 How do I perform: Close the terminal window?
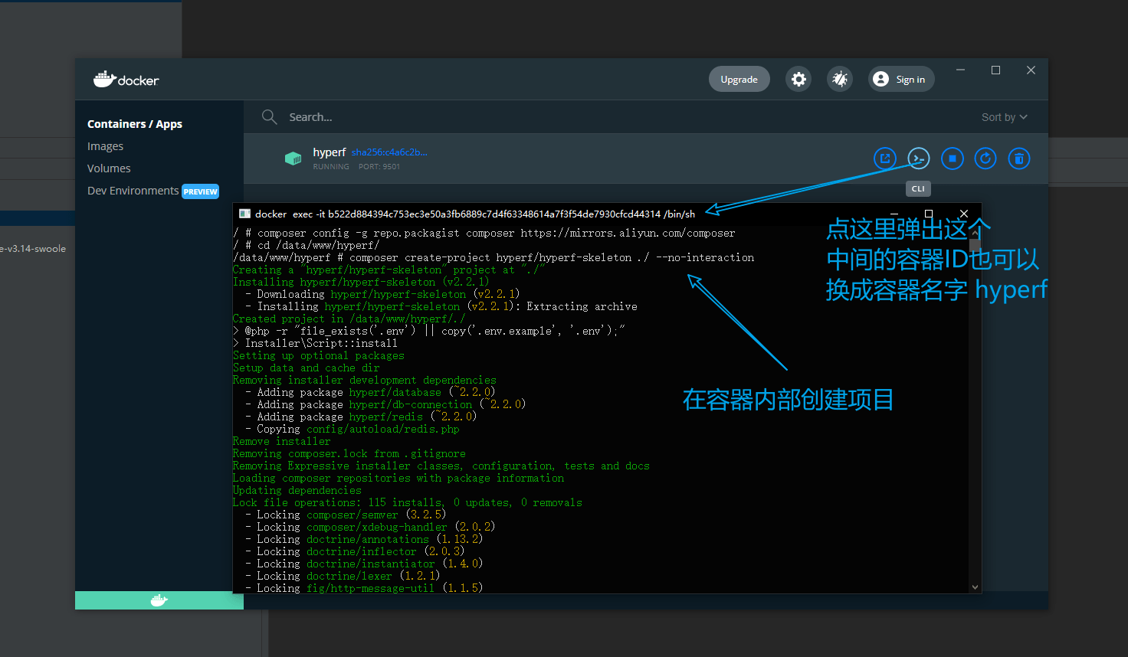964,214
